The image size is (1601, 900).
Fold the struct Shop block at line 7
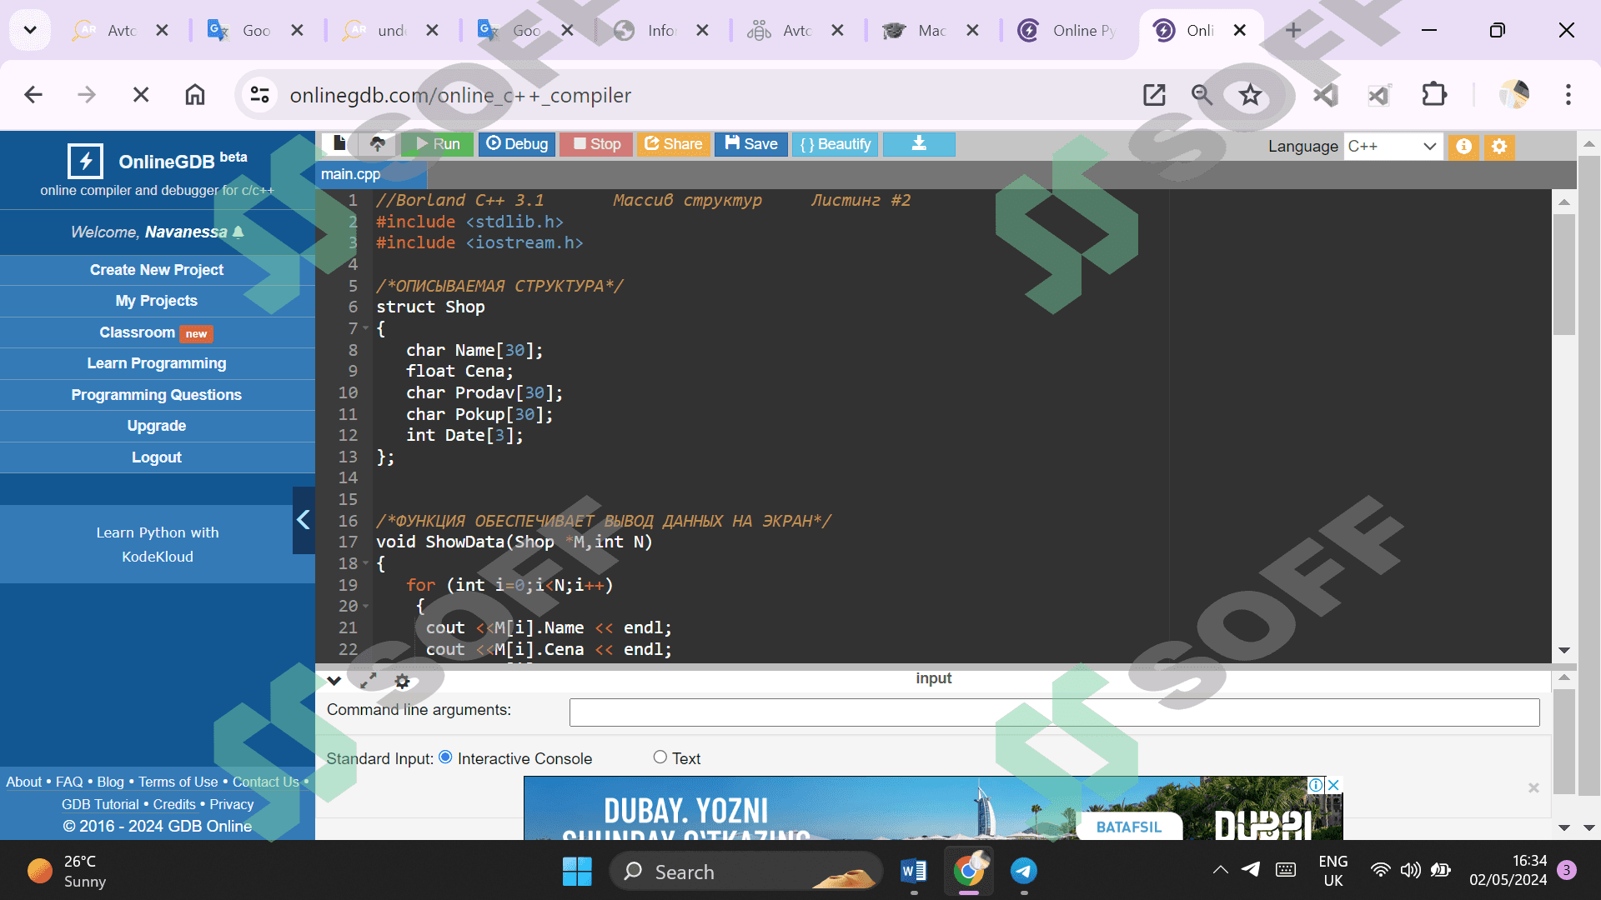[x=365, y=329]
